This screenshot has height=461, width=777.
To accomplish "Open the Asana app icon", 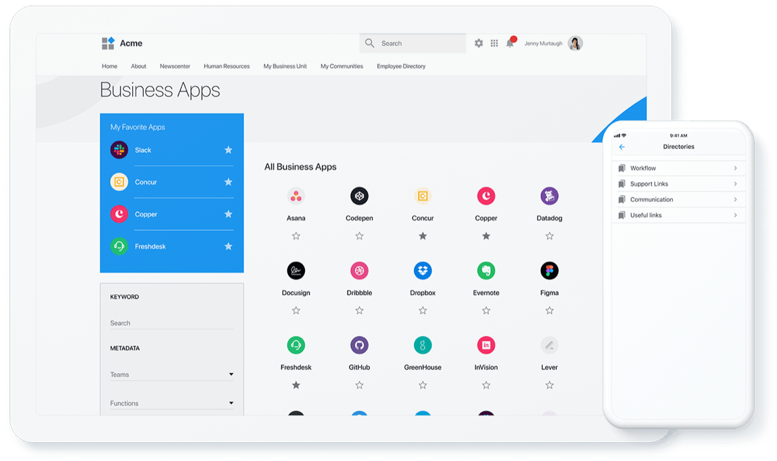I will point(296,196).
